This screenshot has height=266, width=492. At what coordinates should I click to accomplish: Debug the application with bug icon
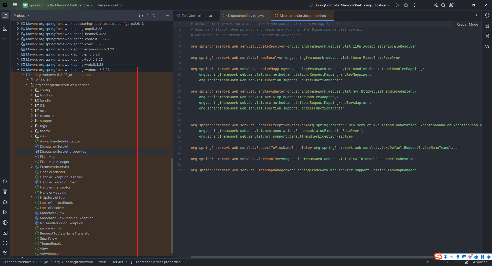point(406,5)
